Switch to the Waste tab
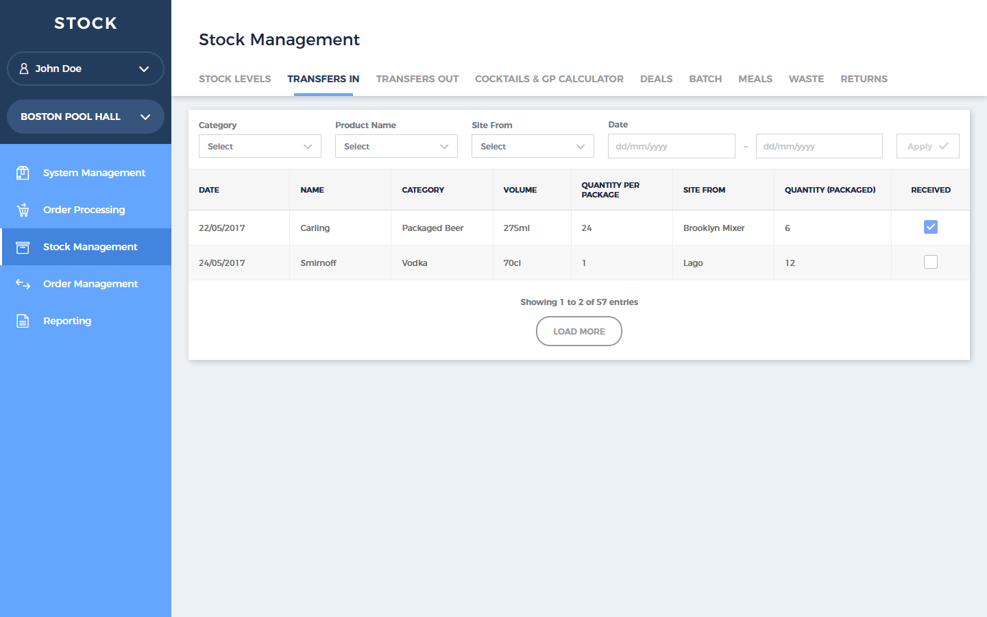Image resolution: width=987 pixels, height=617 pixels. 806,79
